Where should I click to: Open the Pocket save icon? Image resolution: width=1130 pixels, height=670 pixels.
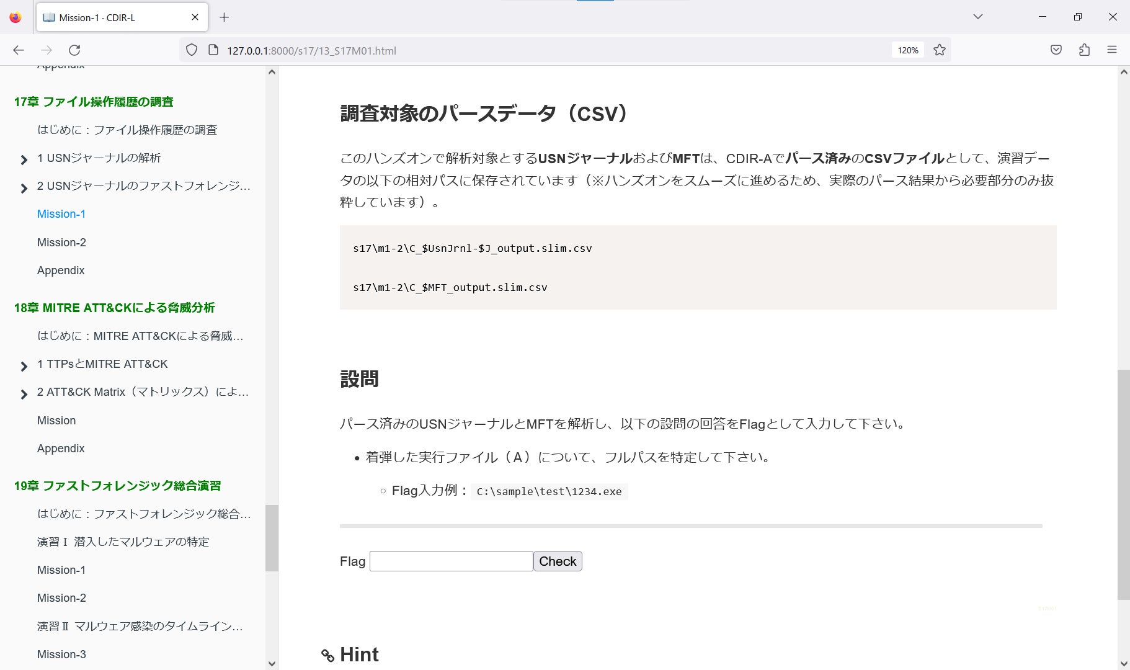tap(1056, 50)
